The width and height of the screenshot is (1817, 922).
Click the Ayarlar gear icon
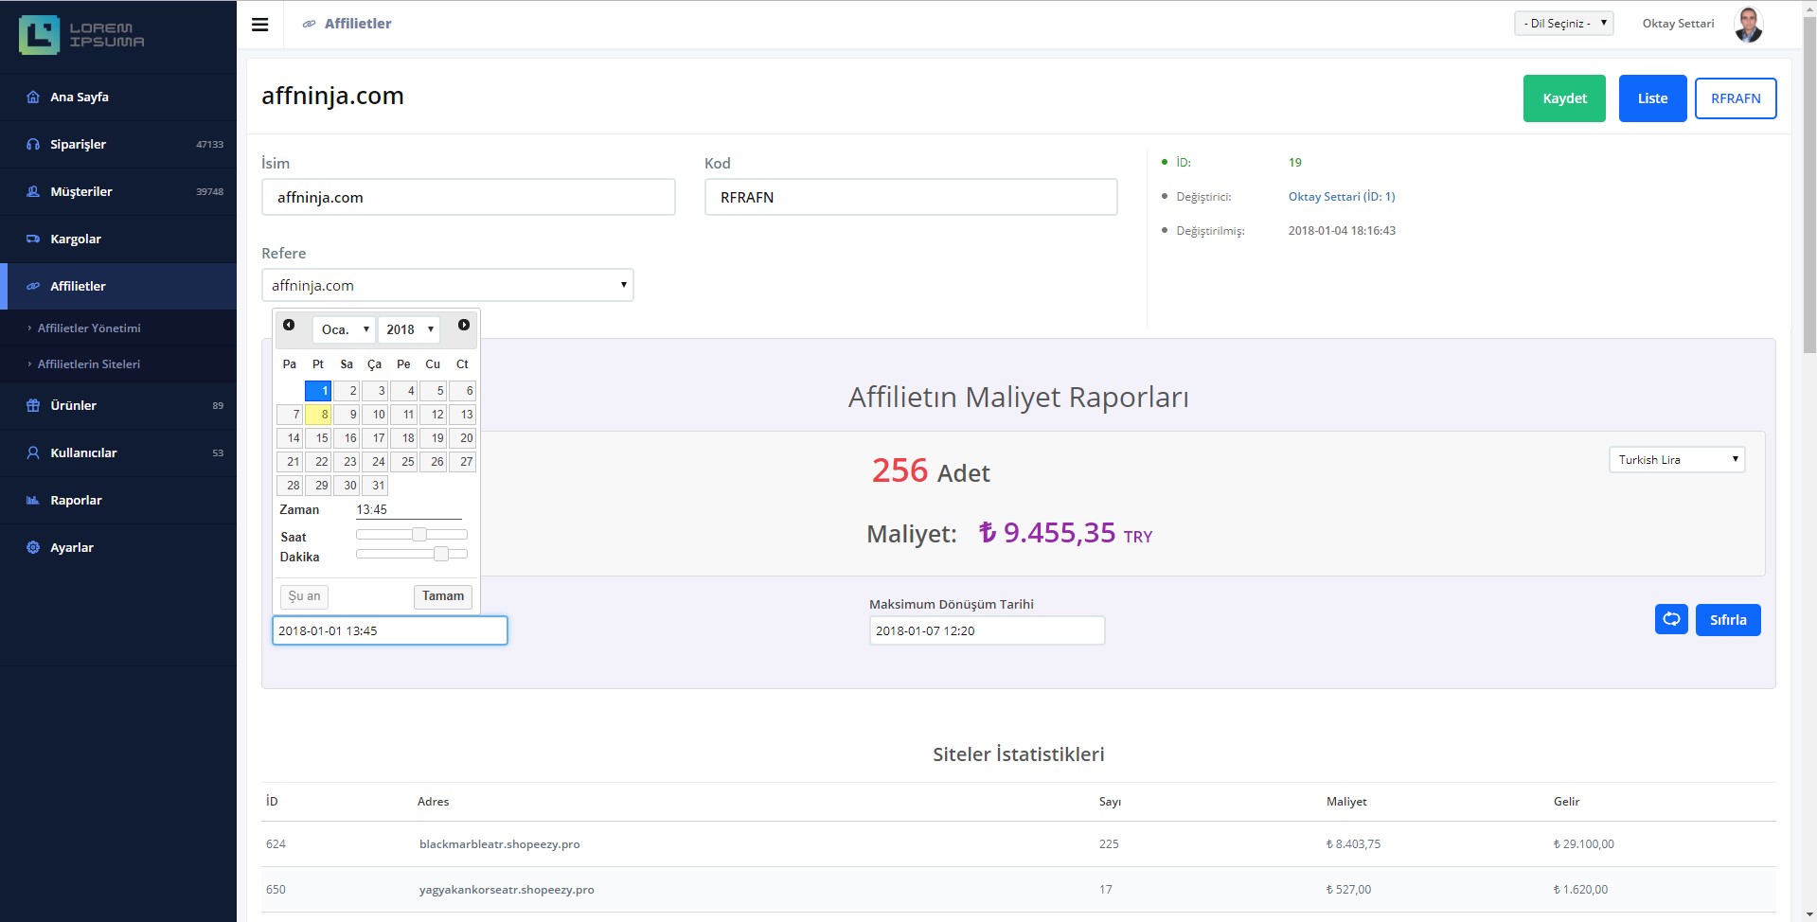[33, 548]
